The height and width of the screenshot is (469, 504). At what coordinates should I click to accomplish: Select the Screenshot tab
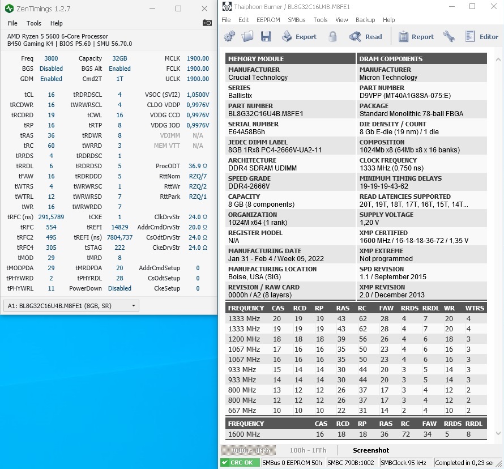[x=370, y=450]
